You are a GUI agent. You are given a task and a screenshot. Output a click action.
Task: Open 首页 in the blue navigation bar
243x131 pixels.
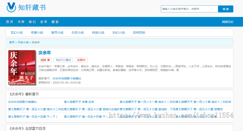9,22
